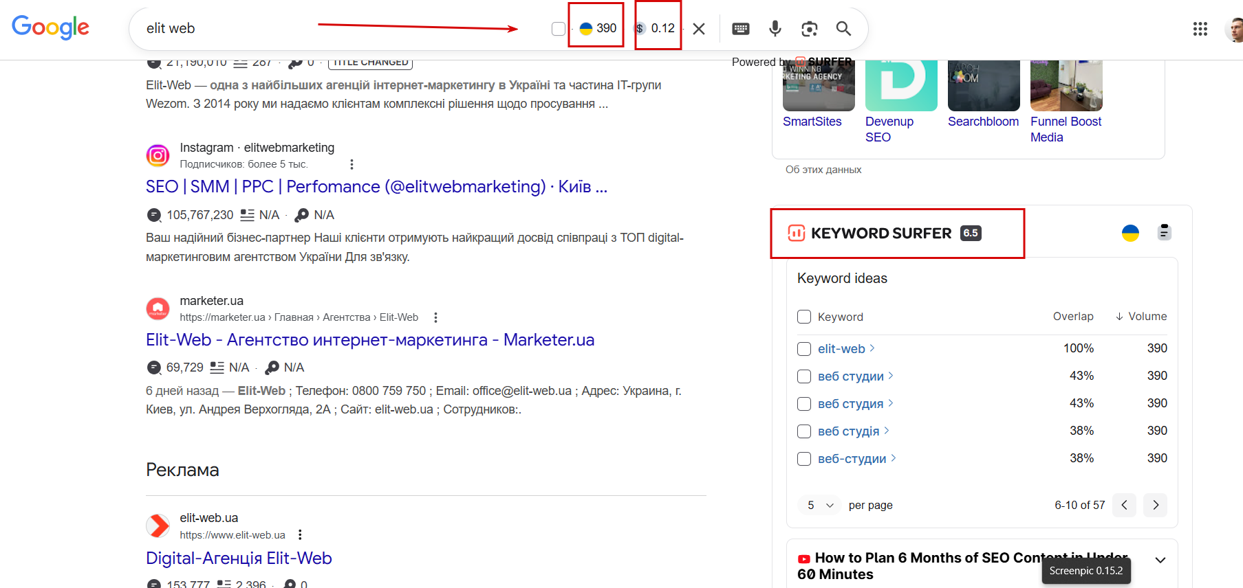
Task: Open the Funnel Boost Media link
Action: tap(1066, 129)
